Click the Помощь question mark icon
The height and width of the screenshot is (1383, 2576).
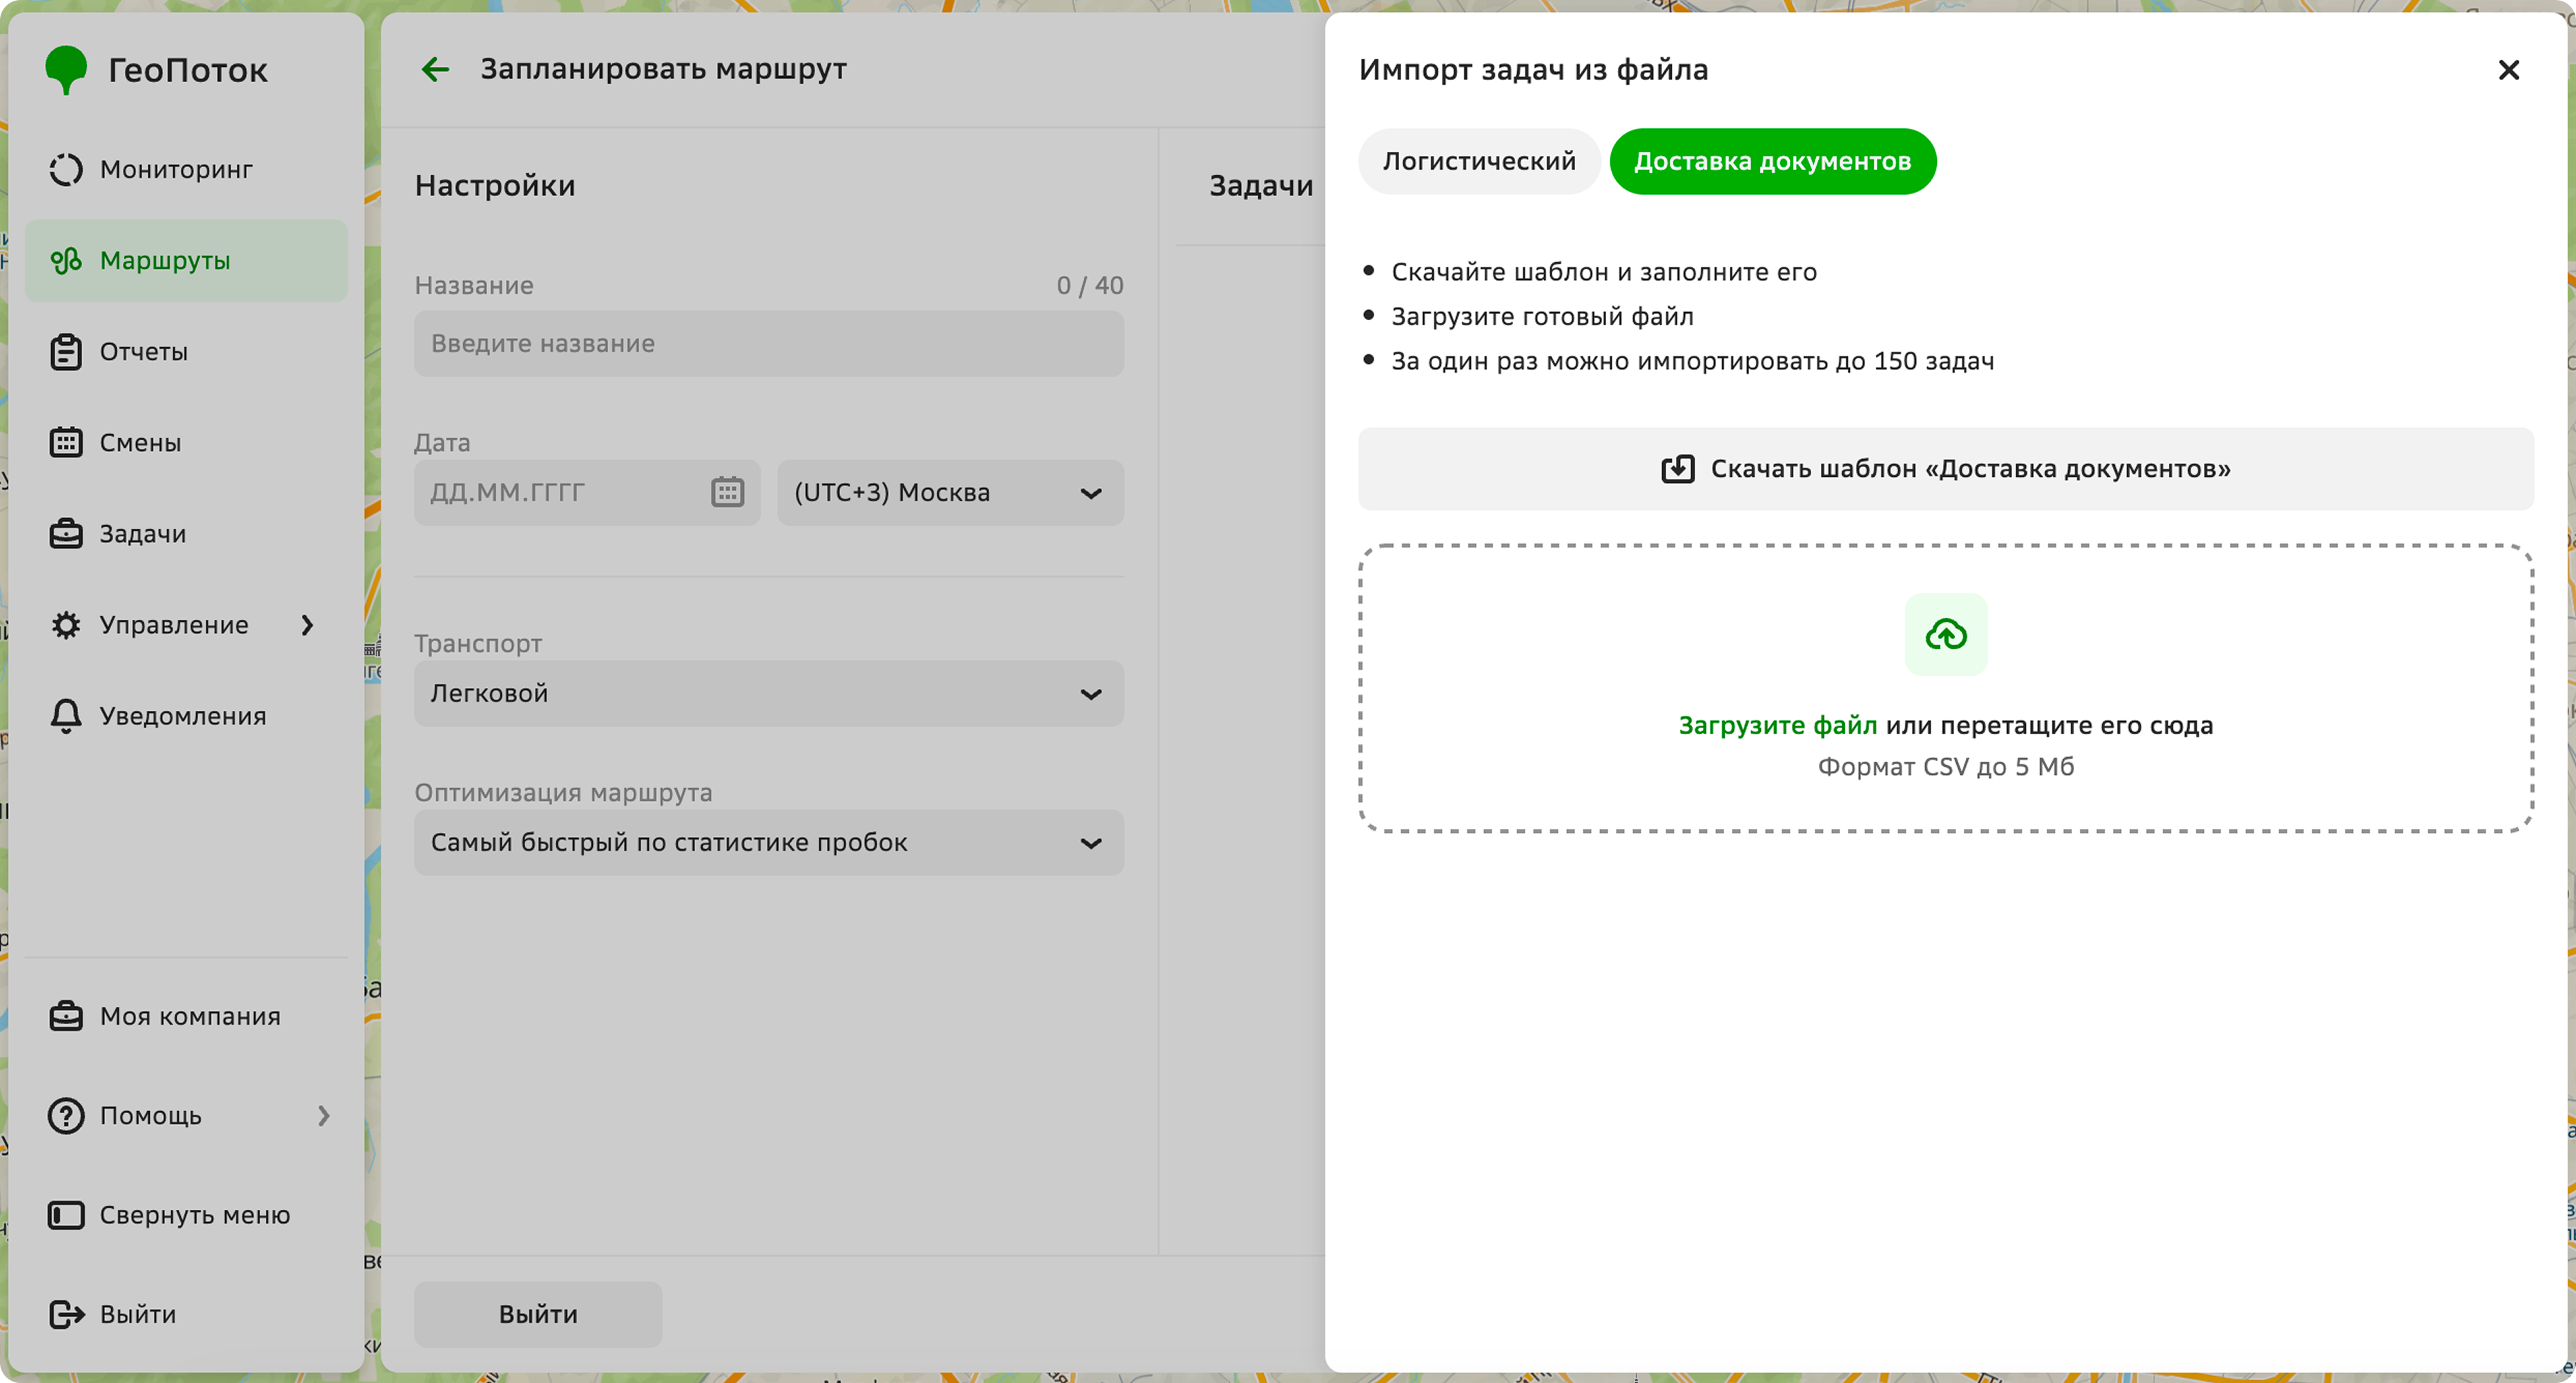66,1115
